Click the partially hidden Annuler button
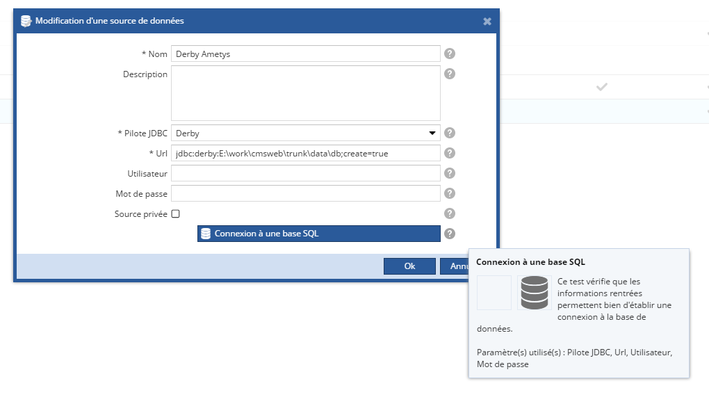The width and height of the screenshot is (709, 397). [x=455, y=266]
